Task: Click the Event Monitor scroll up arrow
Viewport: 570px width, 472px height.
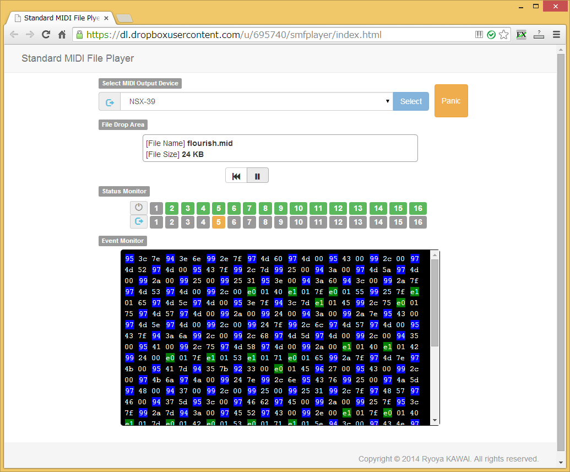Action: (435, 255)
